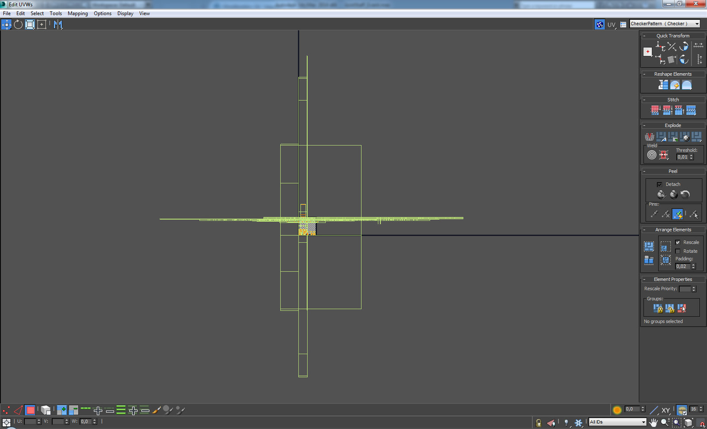This screenshot has width=707, height=429.
Task: Open the Mapping menu
Action: 77,13
